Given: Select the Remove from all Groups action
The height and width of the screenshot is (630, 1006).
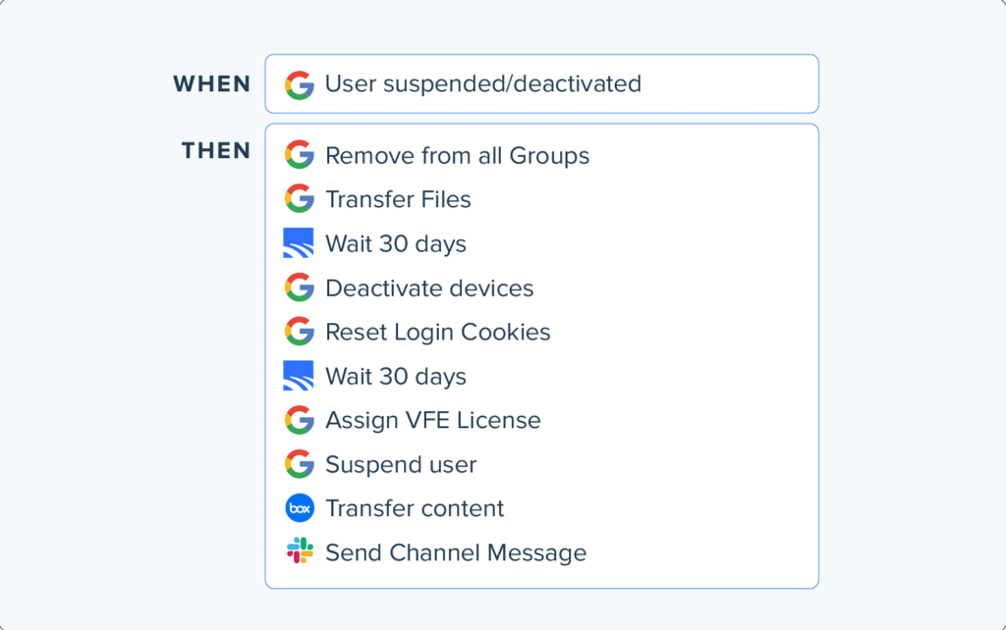Looking at the screenshot, I should pos(458,155).
